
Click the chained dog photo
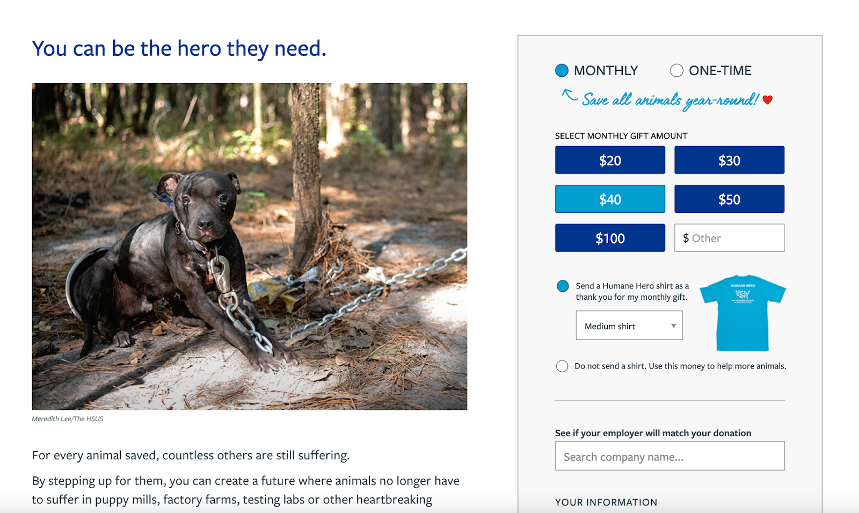[250, 247]
